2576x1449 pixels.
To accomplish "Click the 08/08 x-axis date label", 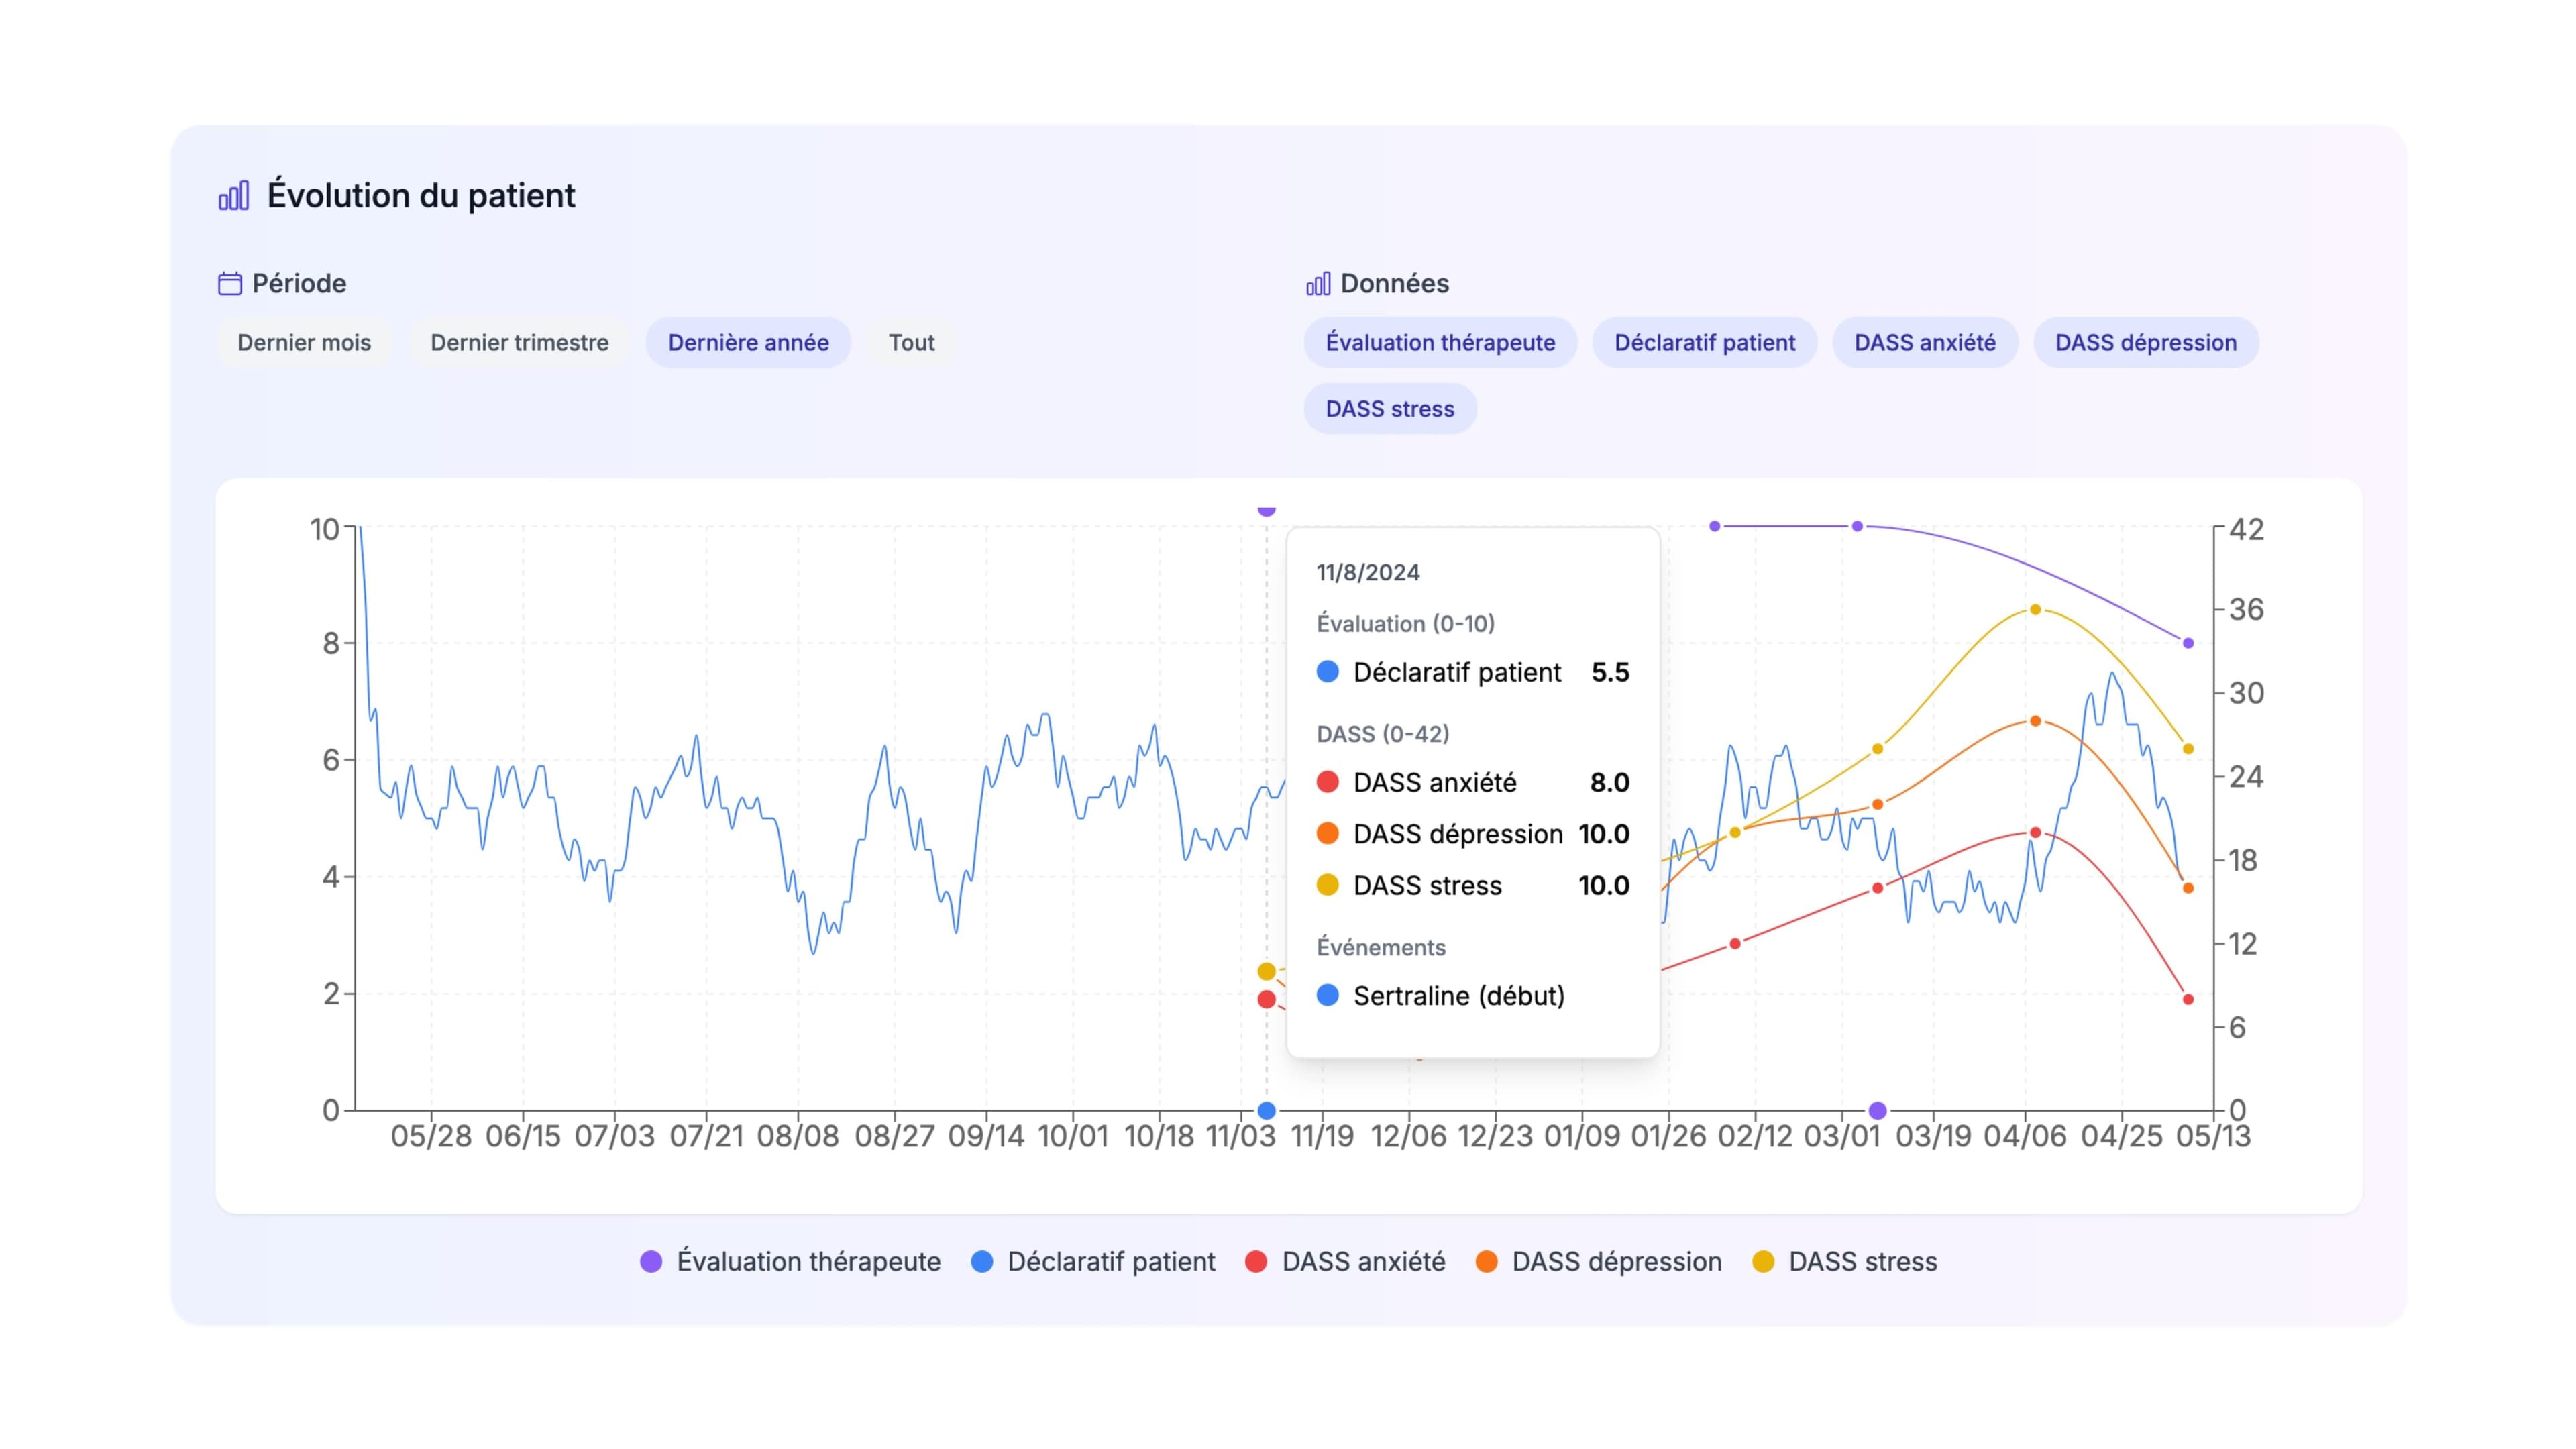I will pos(797,1137).
